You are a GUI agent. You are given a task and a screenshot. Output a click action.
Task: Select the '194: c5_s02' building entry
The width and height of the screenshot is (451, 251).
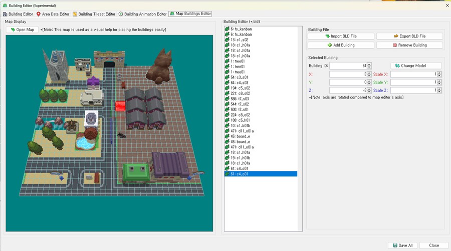(261, 88)
